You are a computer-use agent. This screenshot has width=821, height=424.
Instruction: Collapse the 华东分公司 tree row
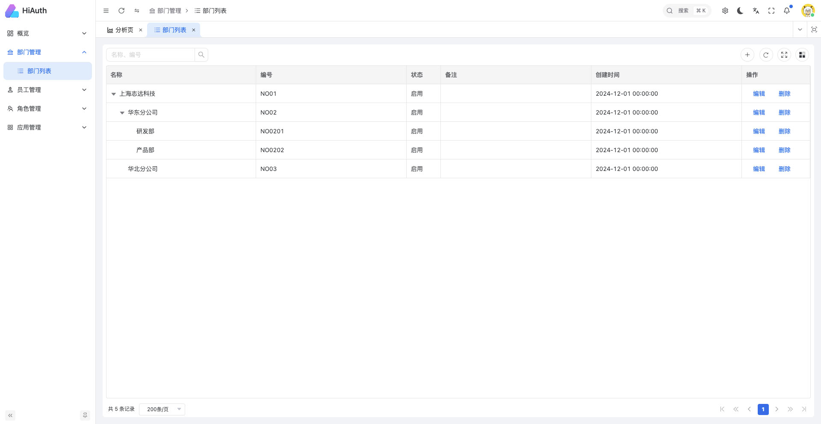(122, 113)
